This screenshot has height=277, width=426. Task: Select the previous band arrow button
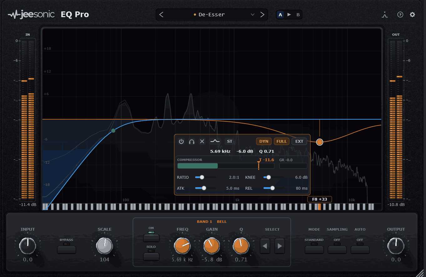pyautogui.click(x=265, y=246)
